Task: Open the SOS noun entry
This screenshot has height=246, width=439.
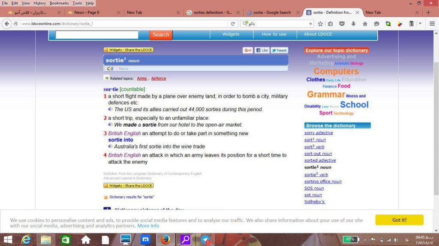Action: coord(314,188)
